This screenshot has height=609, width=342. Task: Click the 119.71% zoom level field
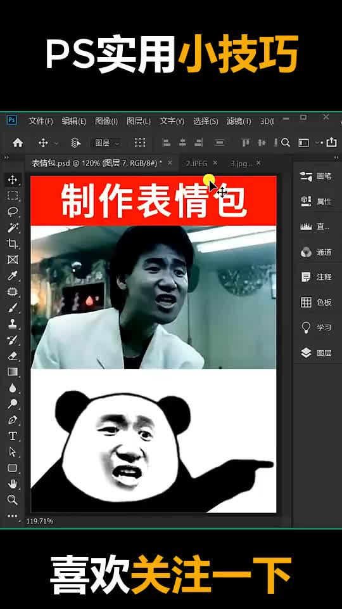coord(39,521)
